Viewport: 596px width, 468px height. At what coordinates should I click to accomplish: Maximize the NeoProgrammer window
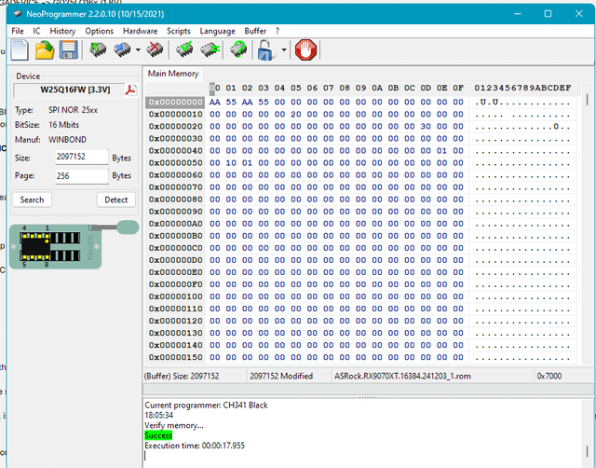[x=548, y=14]
